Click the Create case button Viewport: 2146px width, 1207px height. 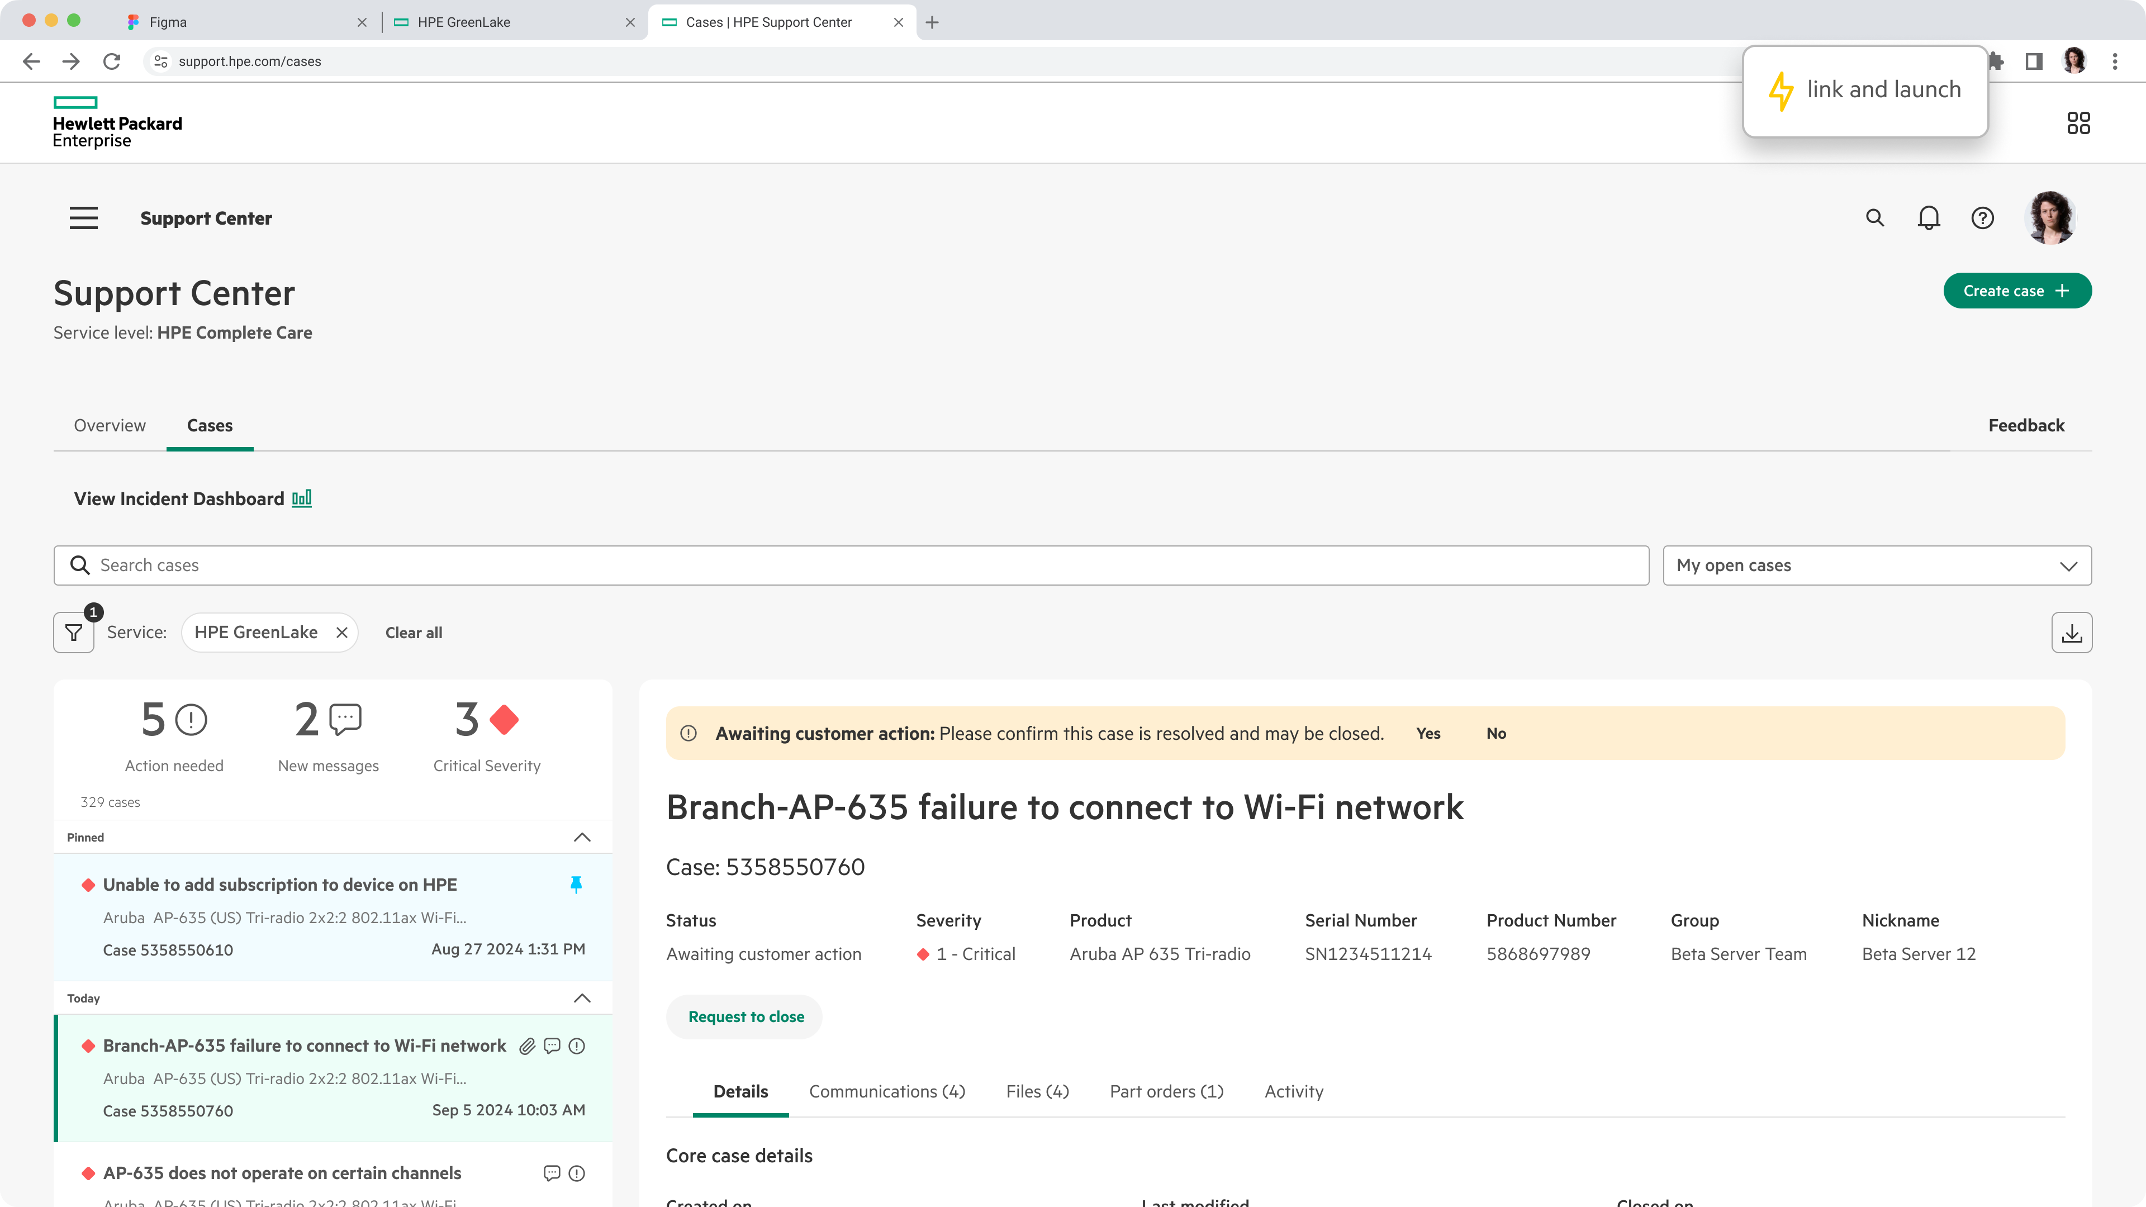click(x=2017, y=291)
